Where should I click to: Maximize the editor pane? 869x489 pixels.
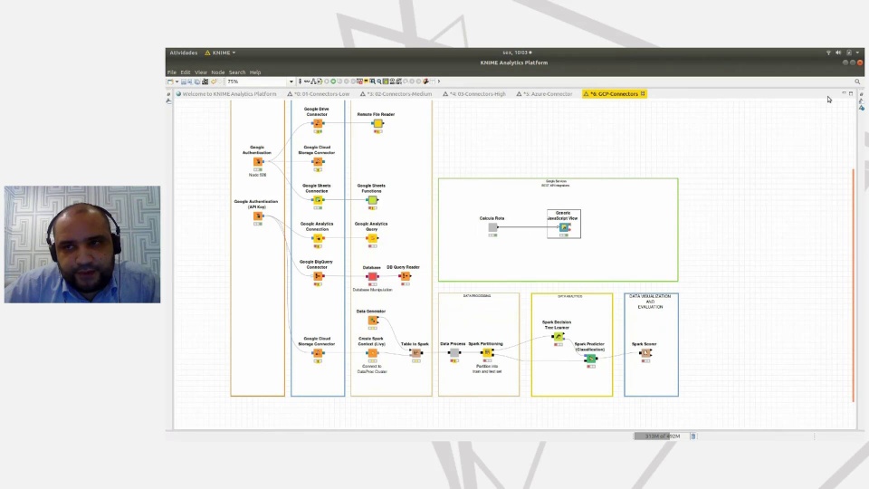[x=851, y=93]
